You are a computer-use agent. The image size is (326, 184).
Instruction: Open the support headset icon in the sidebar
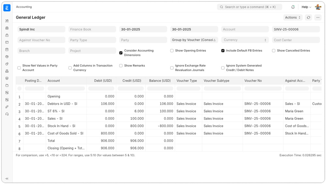coord(7,114)
